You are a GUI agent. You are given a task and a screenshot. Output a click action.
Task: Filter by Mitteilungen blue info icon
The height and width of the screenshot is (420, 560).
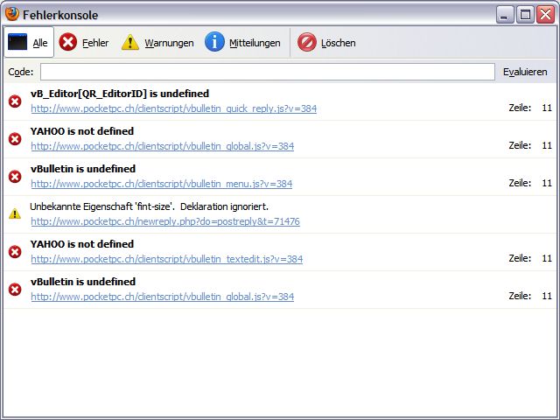coord(214,42)
